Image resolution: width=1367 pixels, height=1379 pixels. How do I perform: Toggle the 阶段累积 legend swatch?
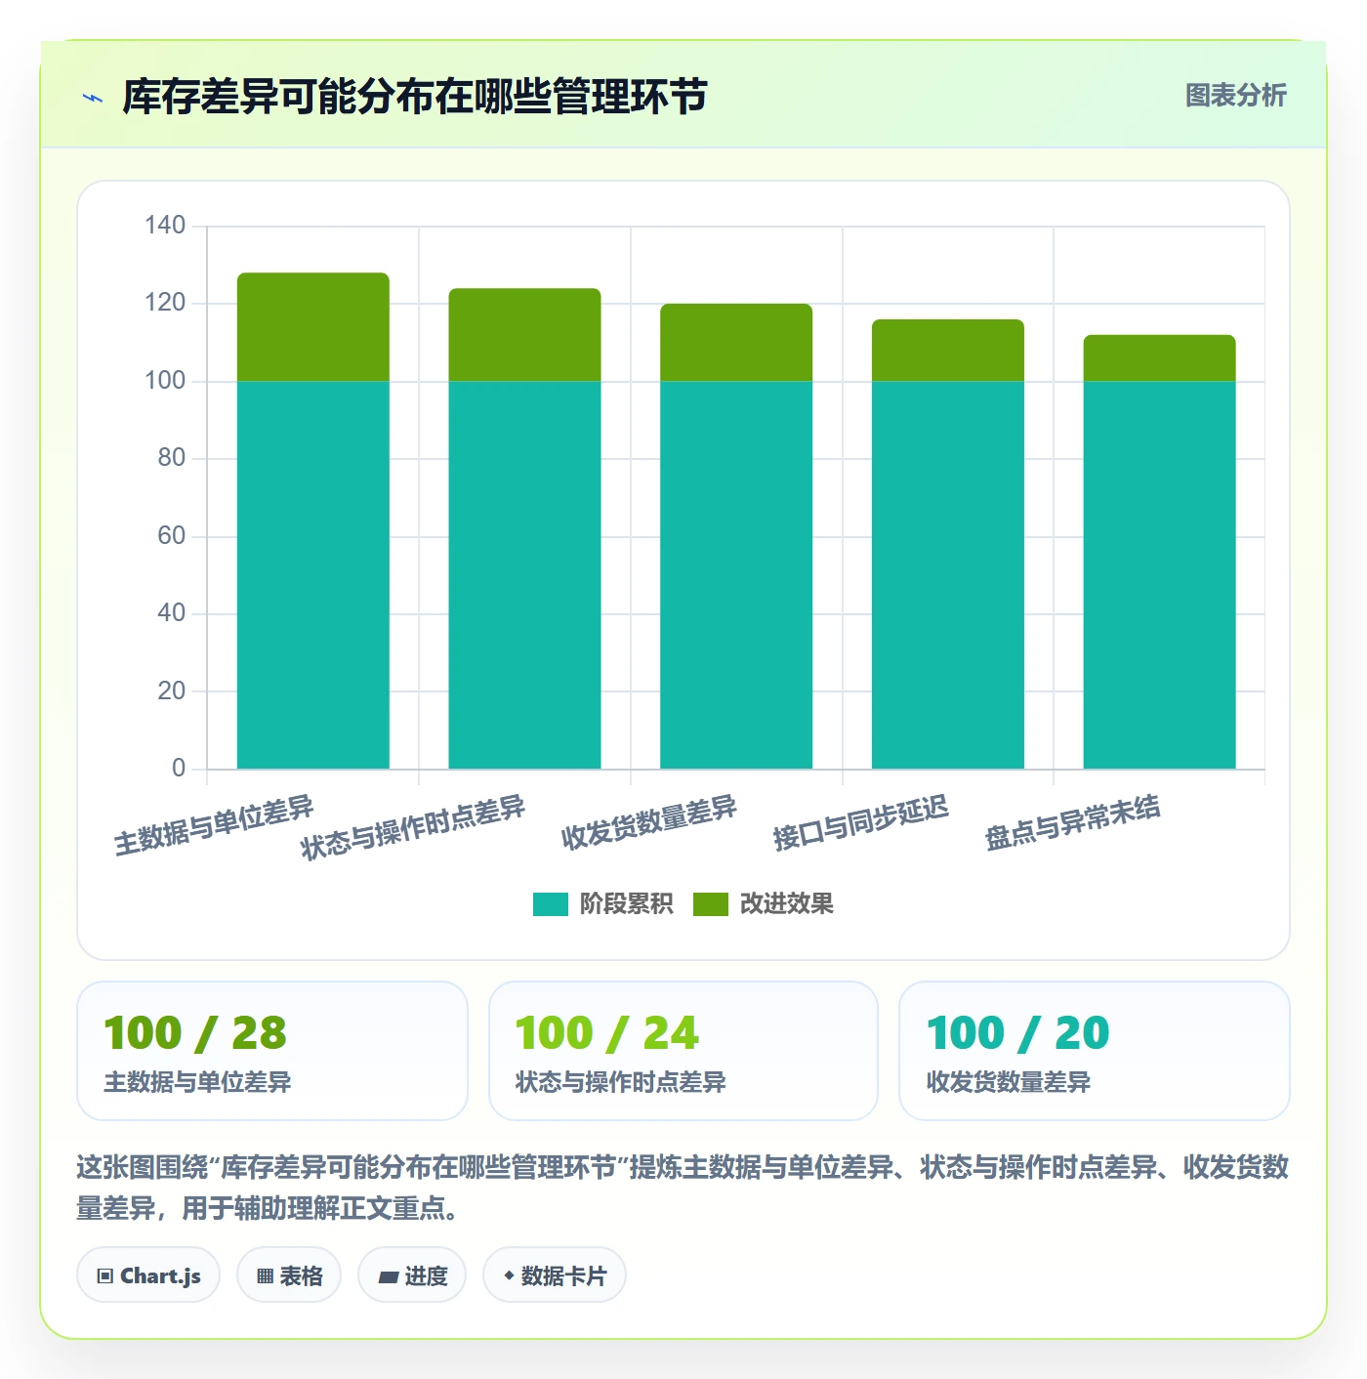pyautogui.click(x=550, y=904)
